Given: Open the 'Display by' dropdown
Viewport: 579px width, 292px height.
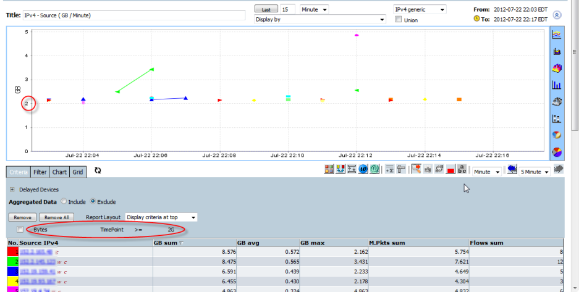Looking at the screenshot, I should click(320, 20).
